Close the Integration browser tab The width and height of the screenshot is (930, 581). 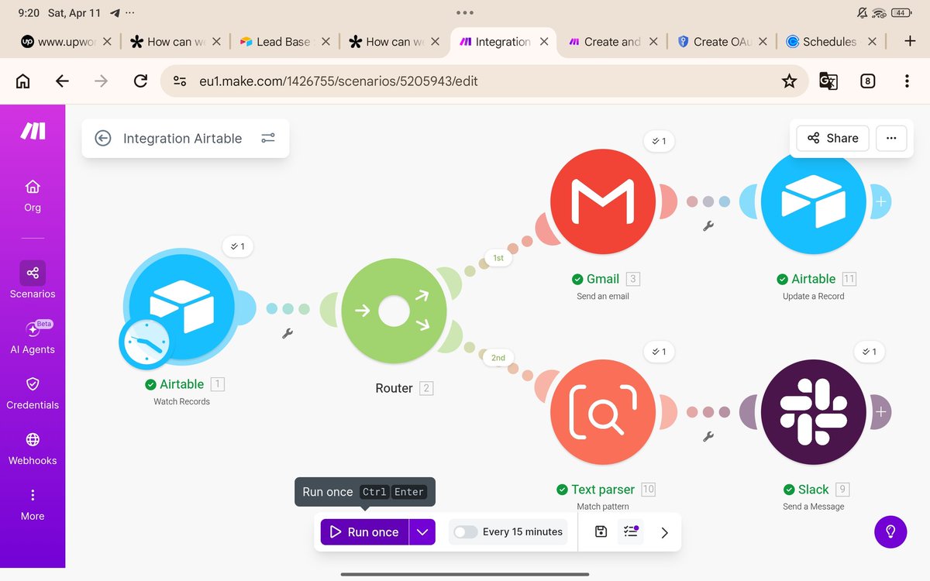click(x=544, y=42)
